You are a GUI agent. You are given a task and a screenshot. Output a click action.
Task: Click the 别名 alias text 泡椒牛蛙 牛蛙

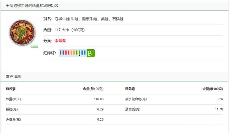62,19
